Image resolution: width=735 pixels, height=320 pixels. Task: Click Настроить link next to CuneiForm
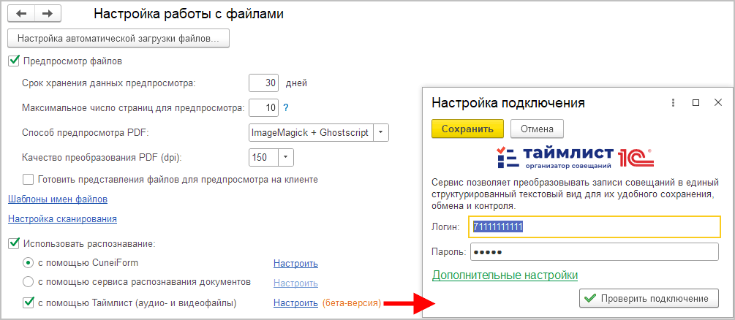295,263
